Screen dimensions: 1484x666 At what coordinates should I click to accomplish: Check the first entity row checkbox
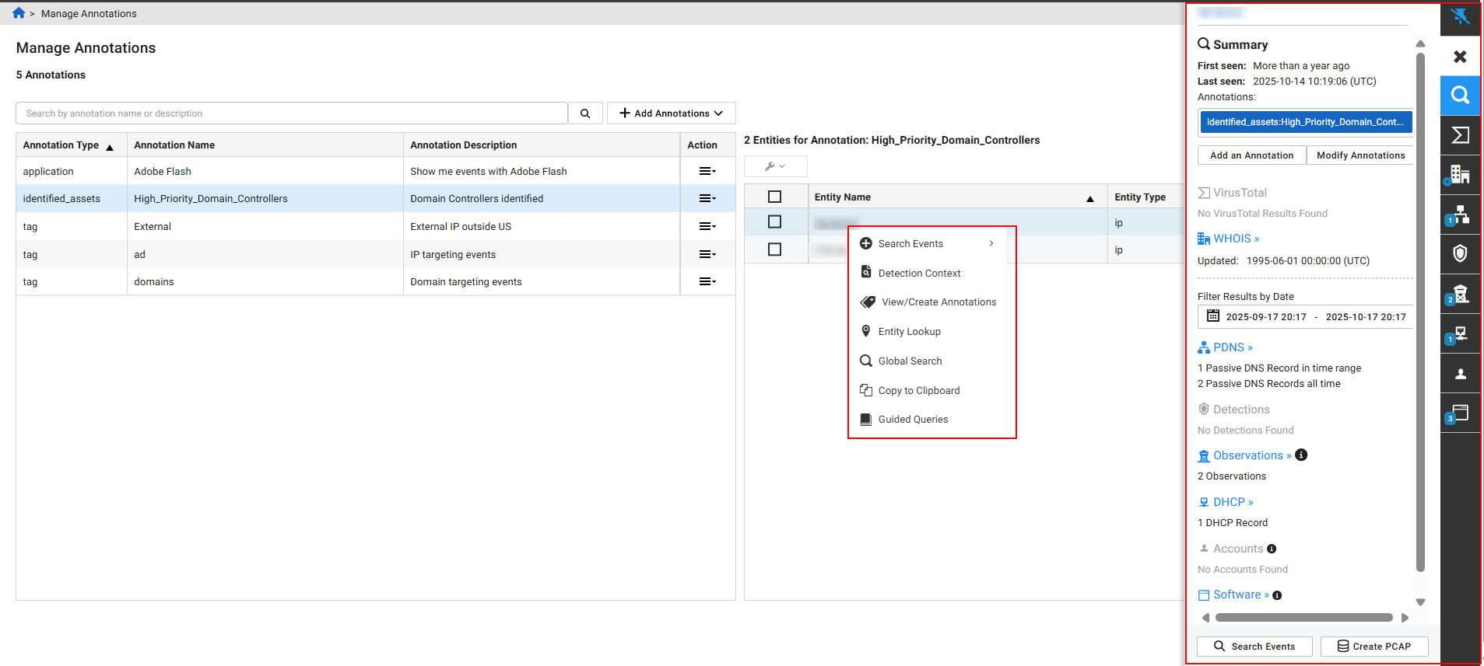pyautogui.click(x=774, y=222)
